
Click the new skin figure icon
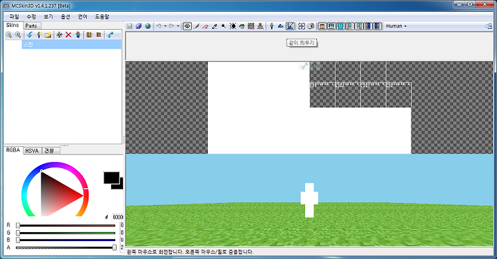[x=39, y=35]
